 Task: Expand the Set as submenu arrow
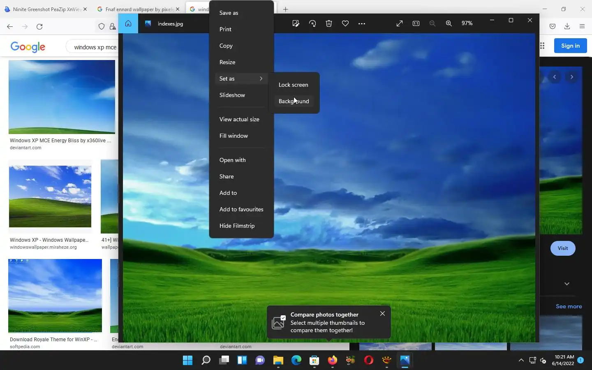pos(261,79)
